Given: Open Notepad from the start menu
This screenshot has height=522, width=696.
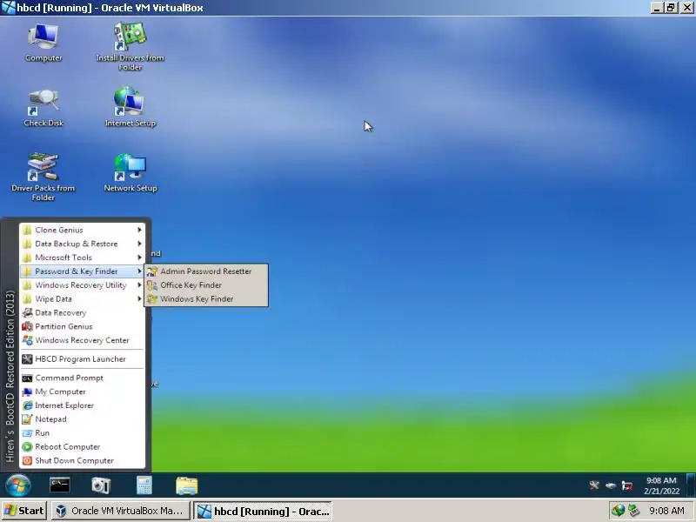Looking at the screenshot, I should (82, 419).
